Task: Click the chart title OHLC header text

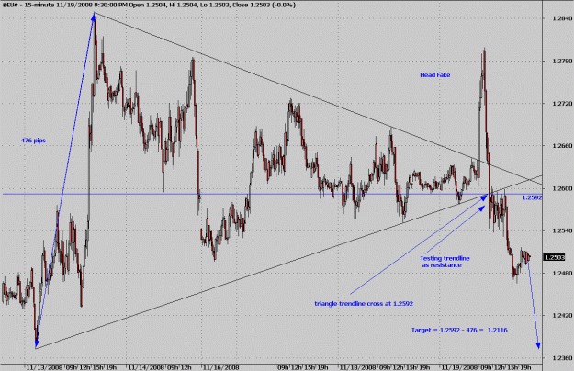Action: (x=149, y=6)
